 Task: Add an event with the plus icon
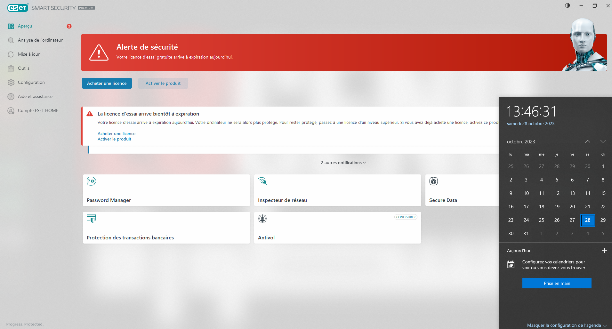pyautogui.click(x=604, y=251)
